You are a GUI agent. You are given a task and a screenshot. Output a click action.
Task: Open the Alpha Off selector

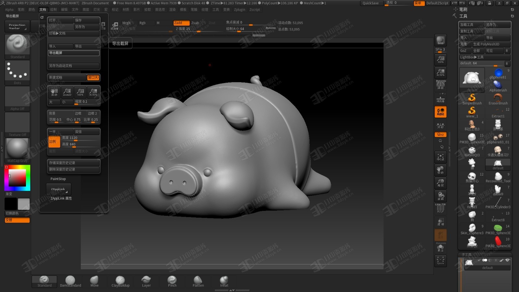[18, 99]
